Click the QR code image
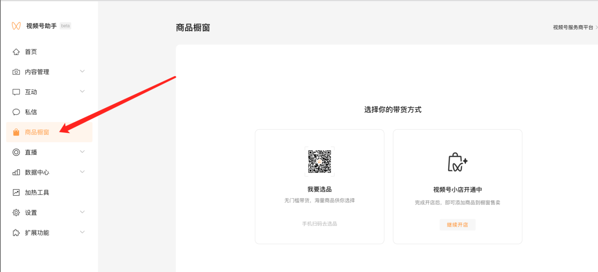Viewport: 598px width, 272px height. (x=319, y=162)
